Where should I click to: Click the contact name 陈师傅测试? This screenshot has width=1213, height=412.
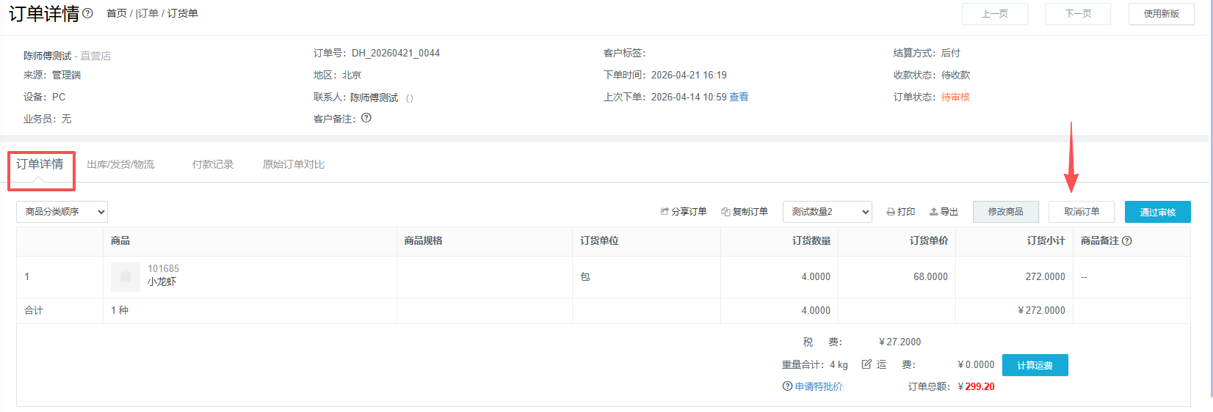point(374,98)
